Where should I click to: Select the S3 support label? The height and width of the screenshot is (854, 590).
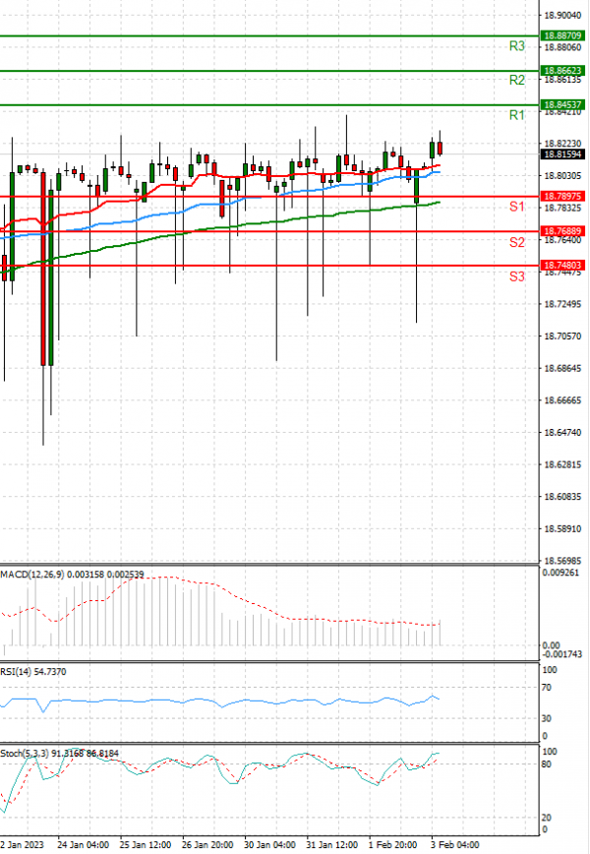pos(516,277)
